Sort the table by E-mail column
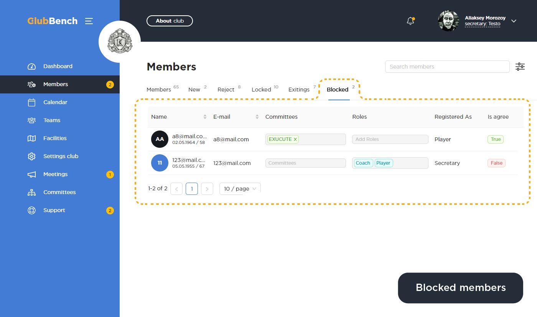Screen dimensions: 537x317 coord(257,117)
